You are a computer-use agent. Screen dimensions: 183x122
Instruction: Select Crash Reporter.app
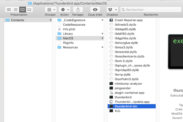click(x=132, y=20)
